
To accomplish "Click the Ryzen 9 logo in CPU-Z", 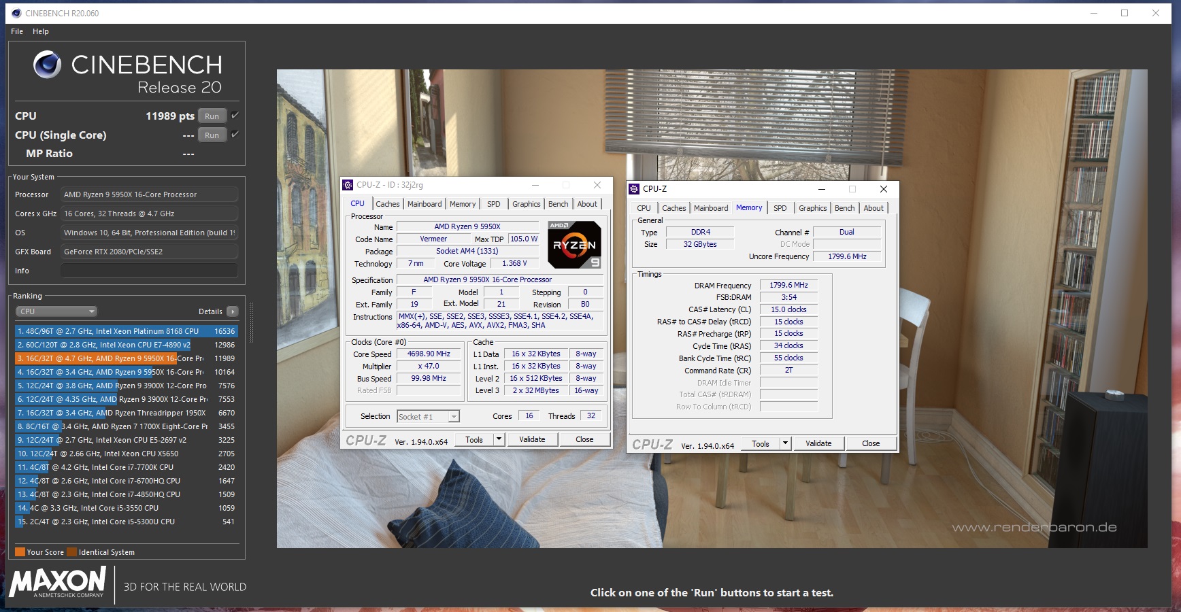I will point(574,245).
